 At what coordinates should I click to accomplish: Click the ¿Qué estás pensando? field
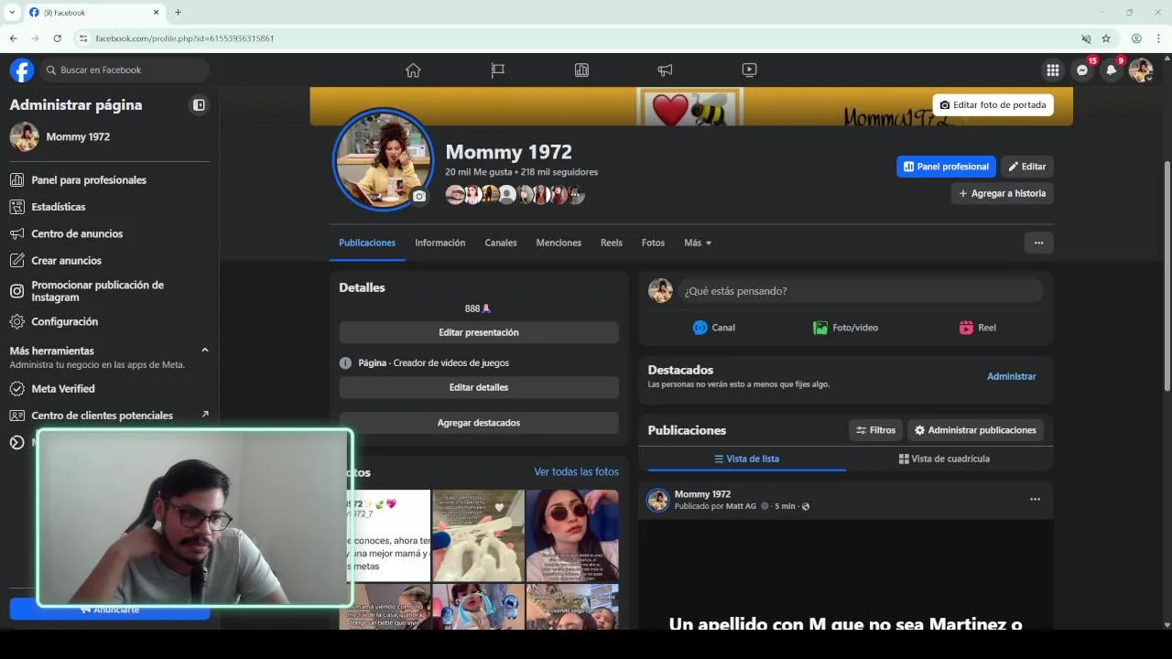pos(861,291)
